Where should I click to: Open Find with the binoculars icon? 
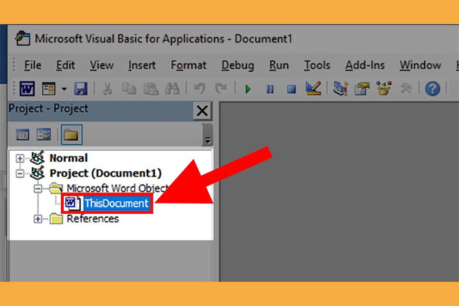click(x=172, y=88)
